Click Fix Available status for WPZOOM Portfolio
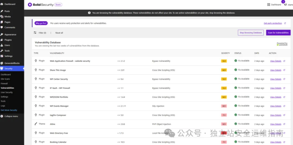Screen dimensions: 293x145 tap(242, 97)
